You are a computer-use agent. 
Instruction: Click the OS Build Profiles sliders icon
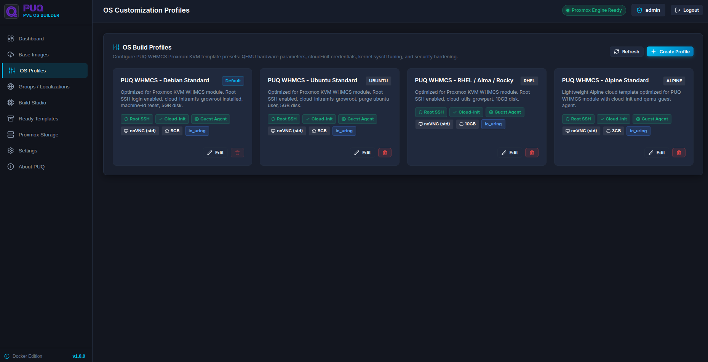(x=116, y=47)
